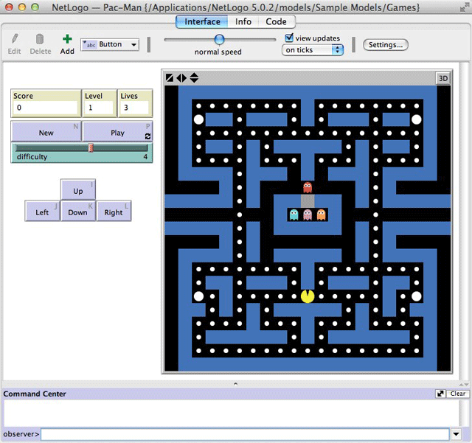Click the Left movement button
This screenshot has height=443, width=472.
tap(42, 211)
